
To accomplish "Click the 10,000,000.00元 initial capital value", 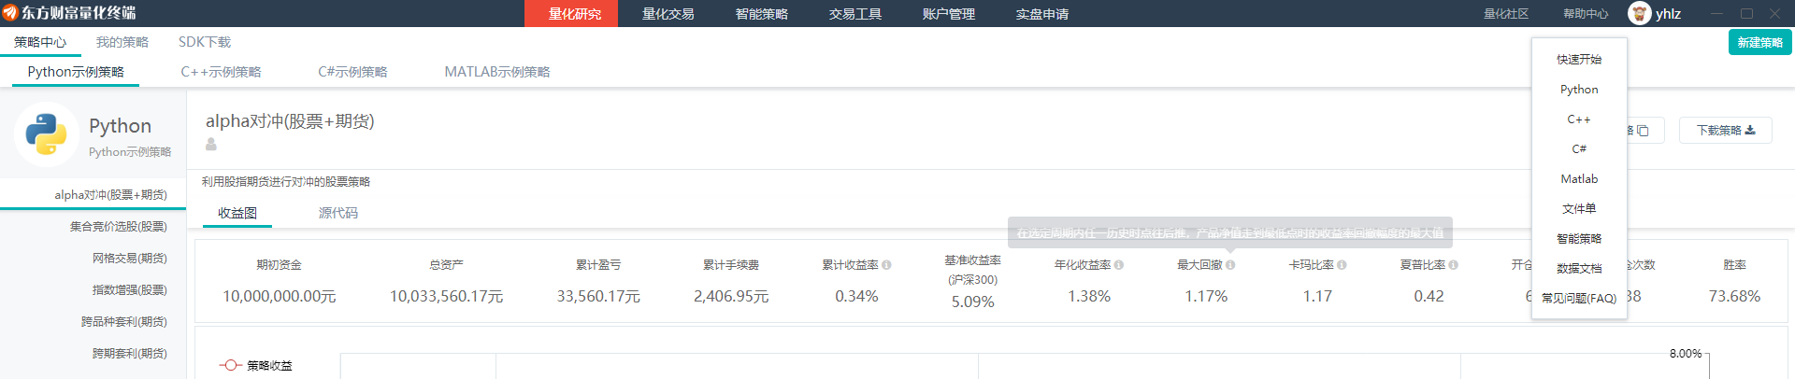I will click(279, 296).
